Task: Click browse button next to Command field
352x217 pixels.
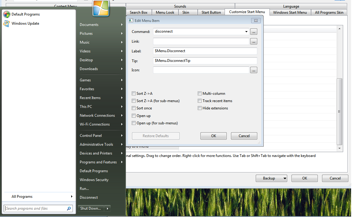Action: tap(254, 32)
